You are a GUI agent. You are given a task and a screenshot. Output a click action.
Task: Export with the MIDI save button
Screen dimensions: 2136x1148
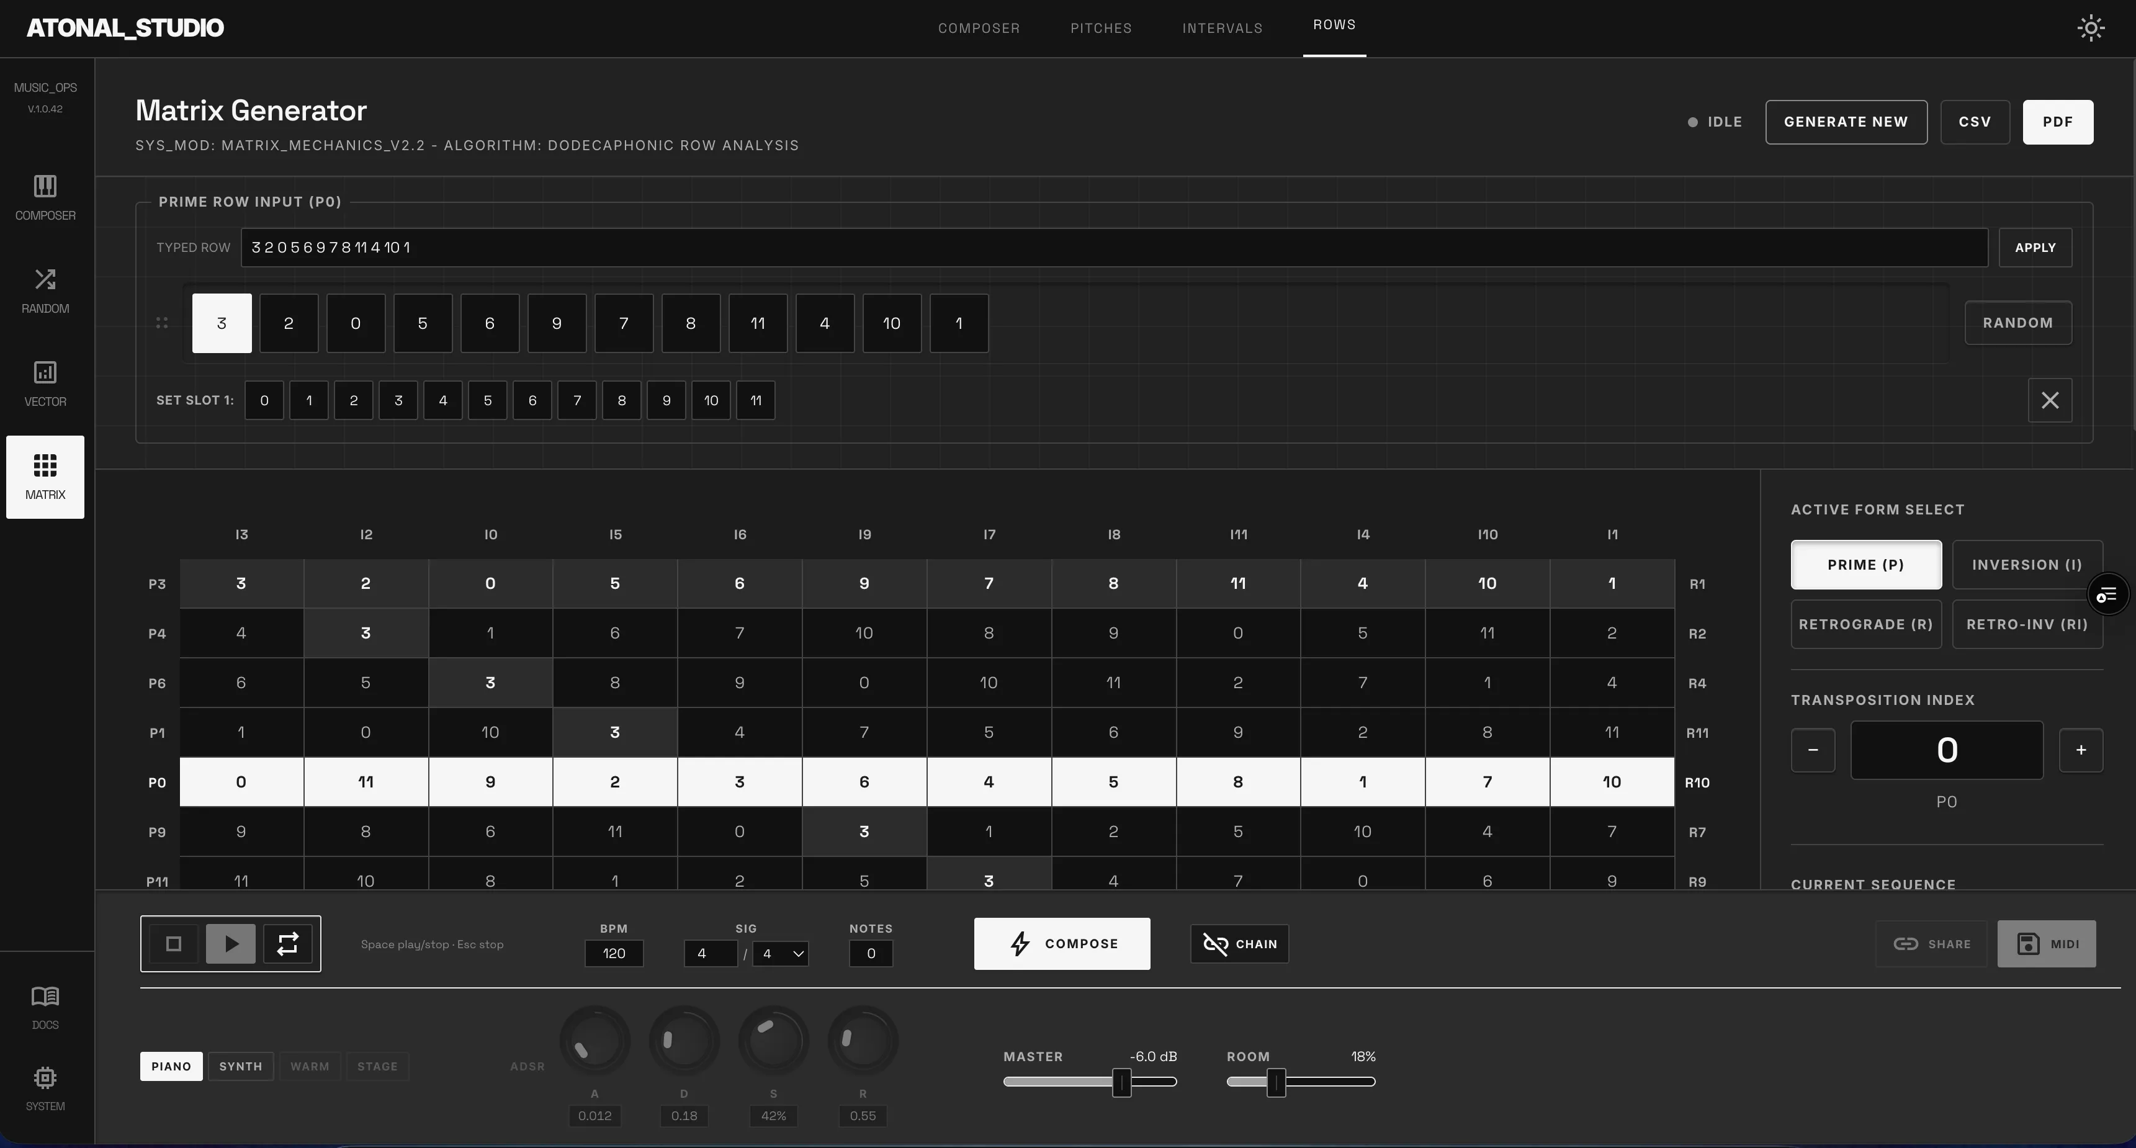pos(2047,943)
